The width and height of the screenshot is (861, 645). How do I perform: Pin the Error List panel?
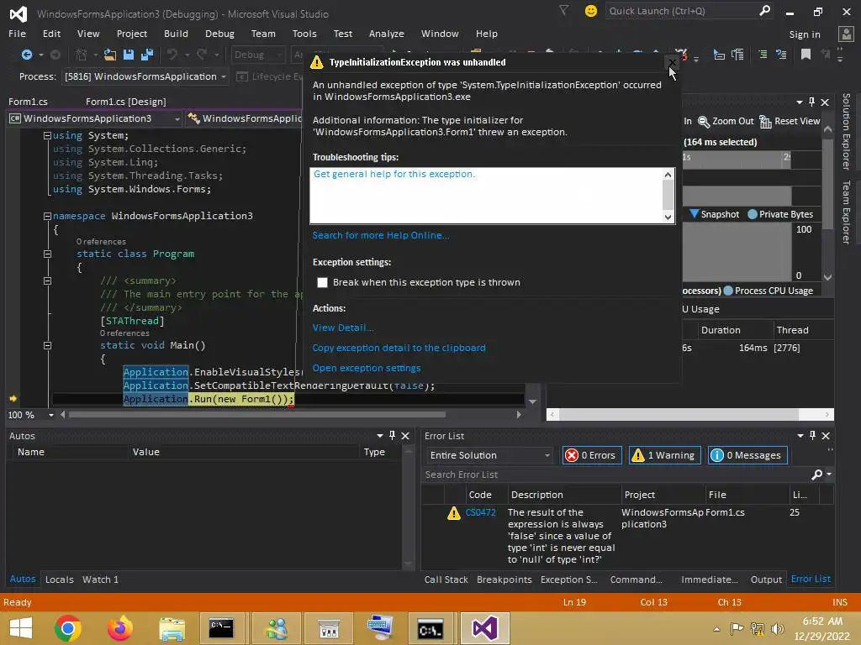tap(812, 436)
